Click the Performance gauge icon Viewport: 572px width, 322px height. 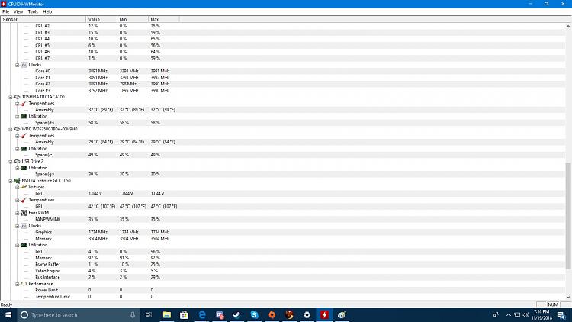click(x=24, y=284)
